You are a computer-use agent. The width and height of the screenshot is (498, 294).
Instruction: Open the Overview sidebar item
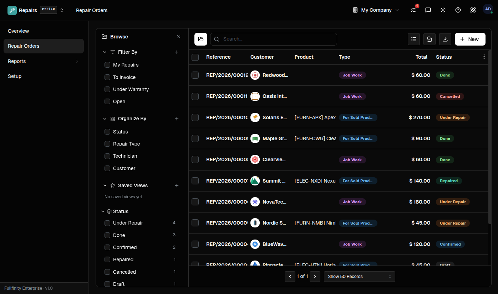point(44,31)
